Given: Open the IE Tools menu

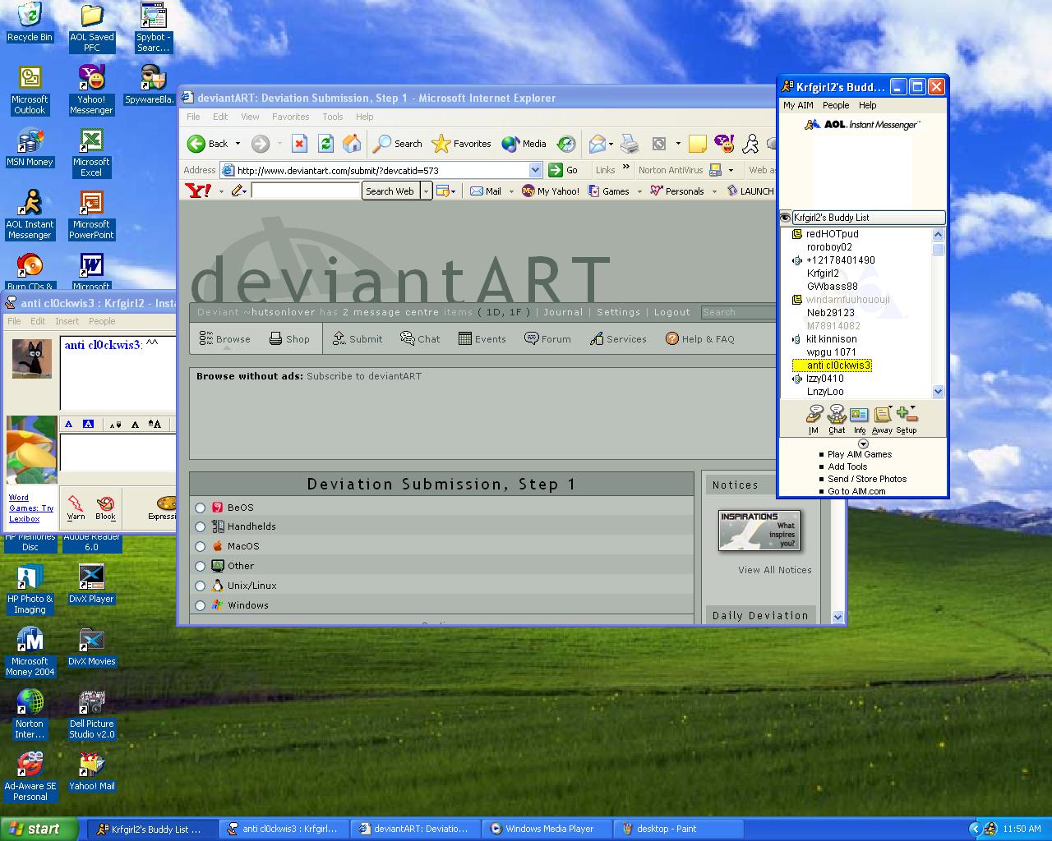Looking at the screenshot, I should click(x=333, y=117).
